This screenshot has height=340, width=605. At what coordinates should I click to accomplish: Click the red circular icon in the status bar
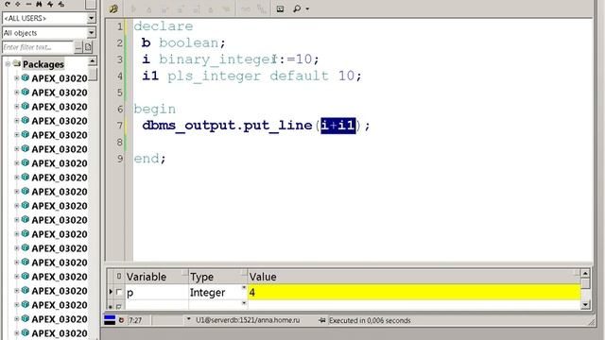pos(121,320)
